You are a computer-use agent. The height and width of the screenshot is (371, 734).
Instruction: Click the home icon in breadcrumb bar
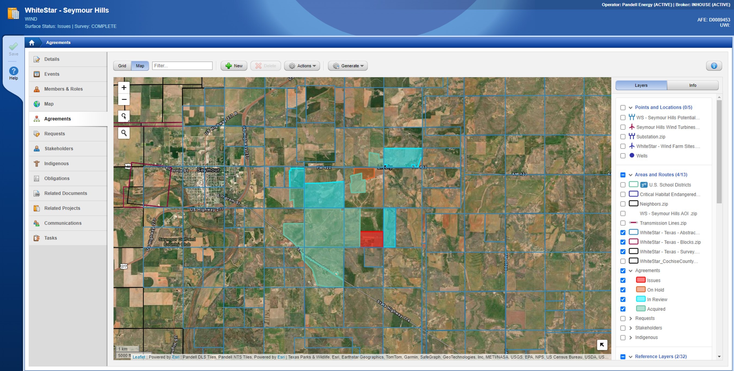[32, 42]
